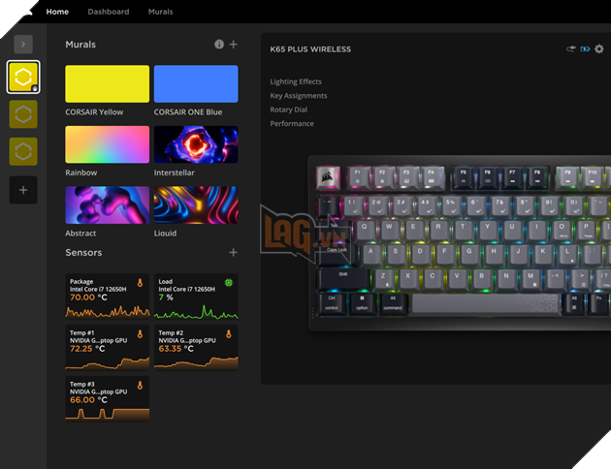Open the Home tab
Screen dimensions: 611x469
pos(57,12)
